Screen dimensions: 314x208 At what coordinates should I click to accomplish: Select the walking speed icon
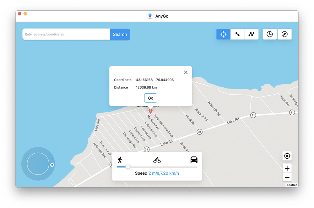coord(120,160)
